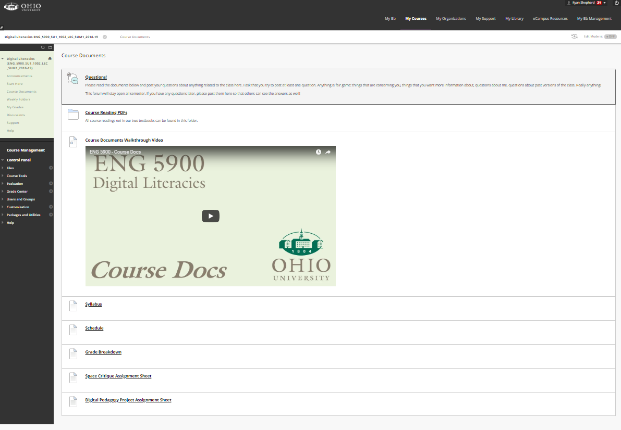Click go arrow beside Packages and Utilities

pos(51,215)
